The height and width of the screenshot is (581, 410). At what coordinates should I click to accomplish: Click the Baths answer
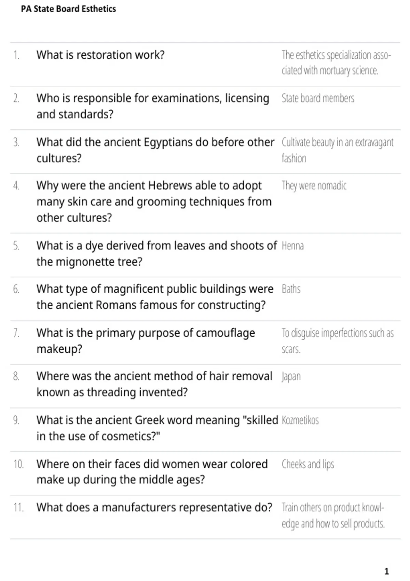(291, 289)
